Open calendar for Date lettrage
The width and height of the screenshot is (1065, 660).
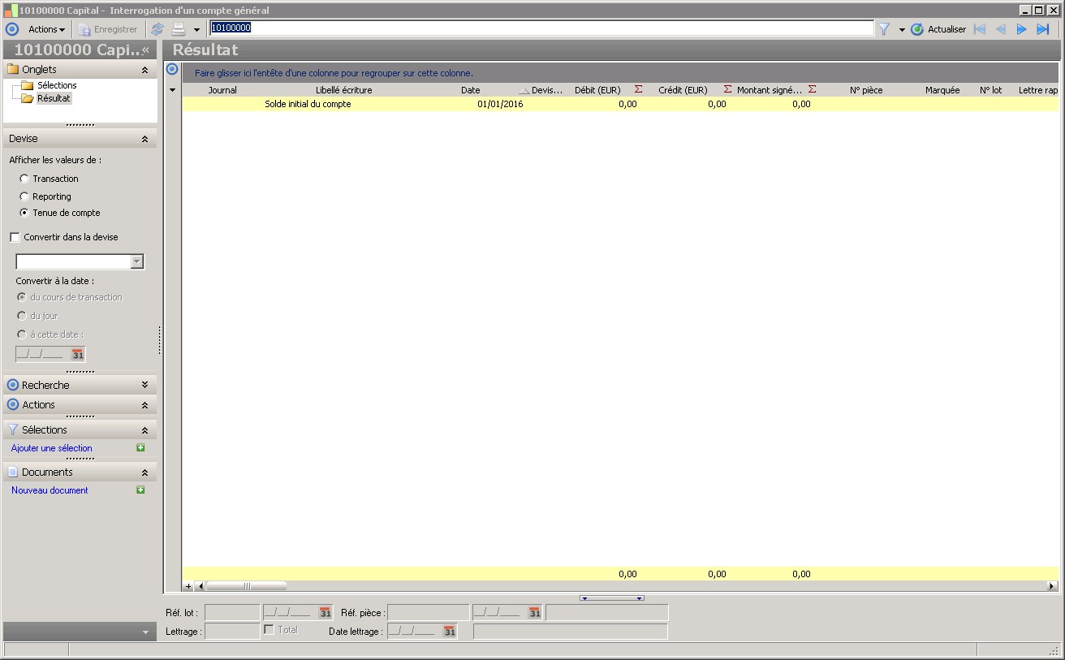tap(449, 632)
